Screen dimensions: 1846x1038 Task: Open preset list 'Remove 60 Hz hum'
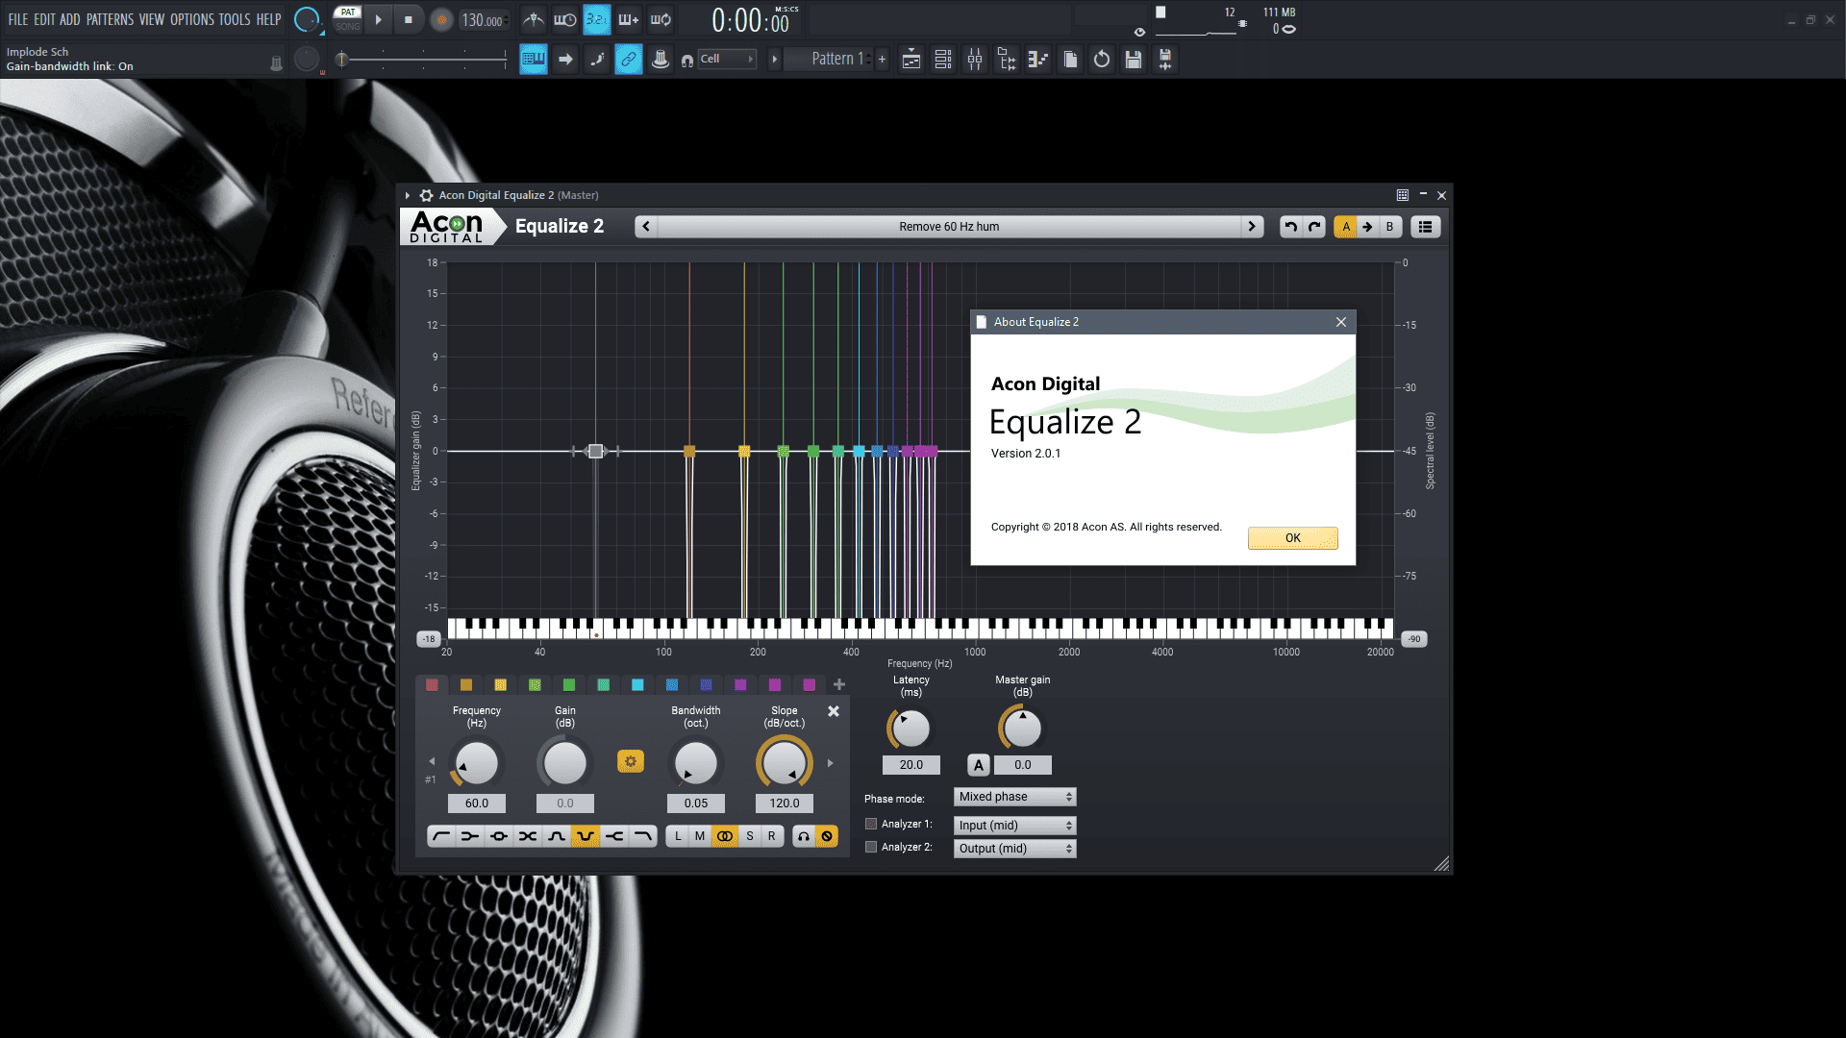click(949, 227)
